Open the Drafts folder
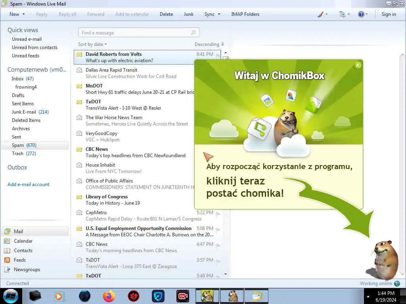Image resolution: width=406 pixels, height=304 pixels. pyautogui.click(x=18, y=95)
